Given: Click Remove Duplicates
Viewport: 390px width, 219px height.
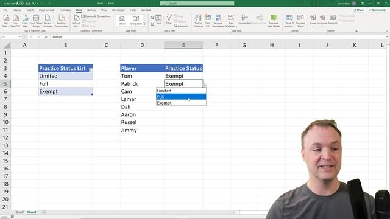Looking at the screenshot, I should coord(218,21).
